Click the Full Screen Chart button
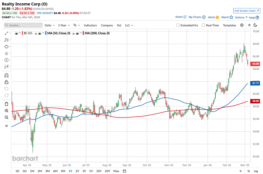 point(247,11)
